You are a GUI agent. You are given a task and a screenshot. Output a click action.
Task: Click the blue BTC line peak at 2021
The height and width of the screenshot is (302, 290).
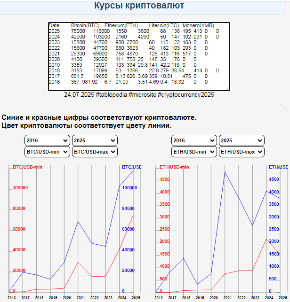click(x=78, y=221)
